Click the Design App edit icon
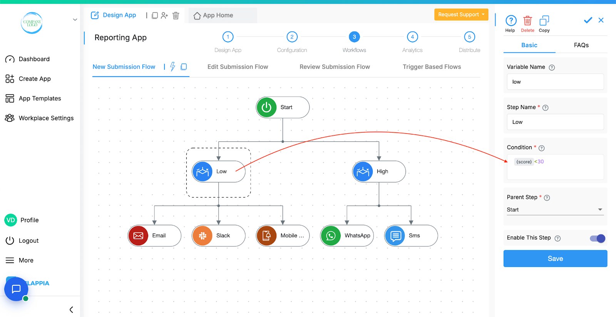The width and height of the screenshot is (616, 317). click(x=95, y=15)
